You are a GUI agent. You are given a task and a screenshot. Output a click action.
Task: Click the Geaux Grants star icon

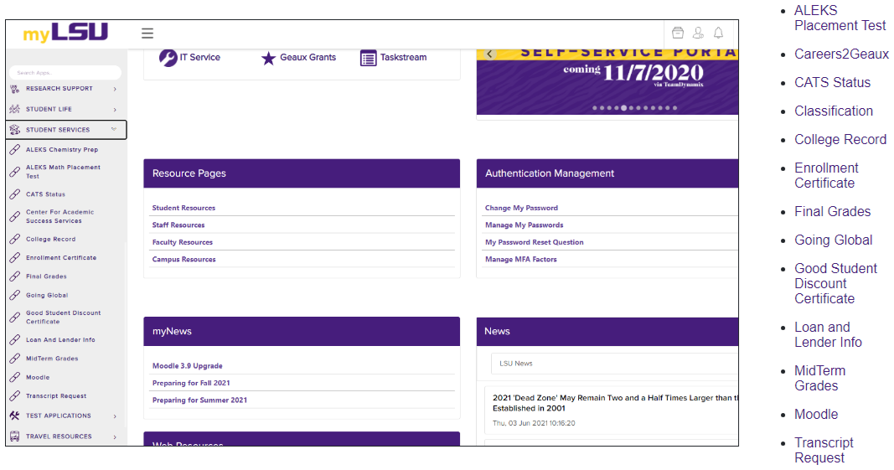coord(269,58)
